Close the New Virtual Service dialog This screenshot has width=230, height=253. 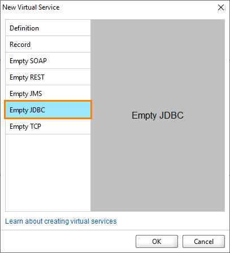221,7
